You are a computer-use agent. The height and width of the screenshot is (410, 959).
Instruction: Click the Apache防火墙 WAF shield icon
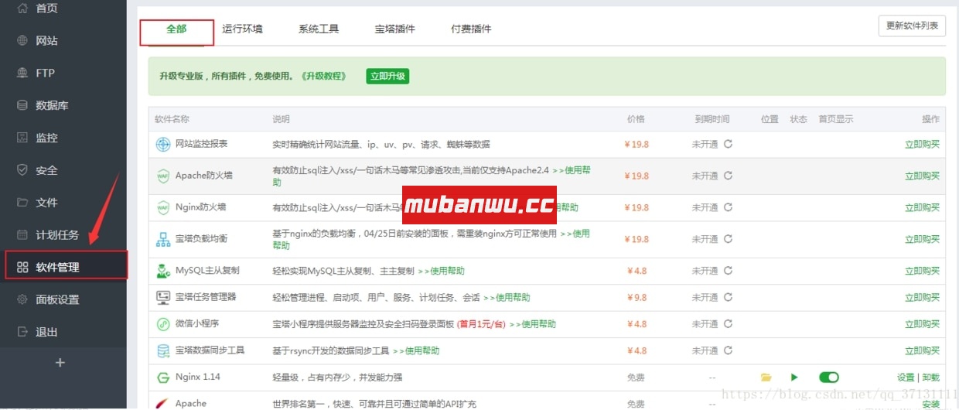(x=163, y=176)
